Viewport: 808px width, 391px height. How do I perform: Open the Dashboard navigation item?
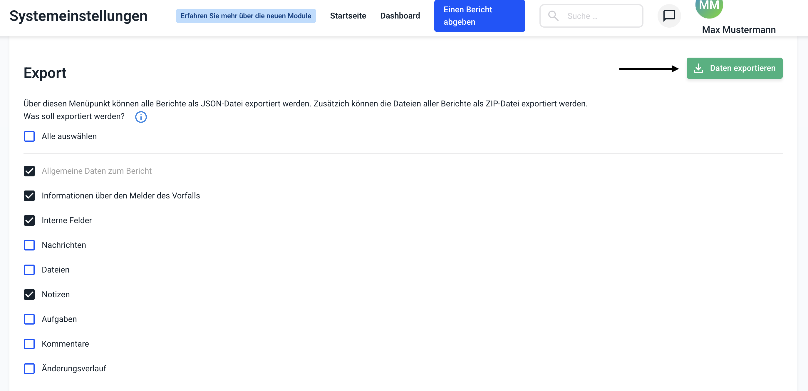click(x=400, y=16)
